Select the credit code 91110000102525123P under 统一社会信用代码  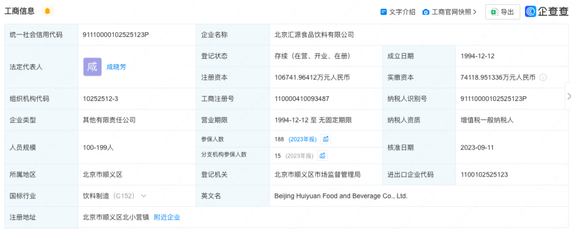click(116, 35)
